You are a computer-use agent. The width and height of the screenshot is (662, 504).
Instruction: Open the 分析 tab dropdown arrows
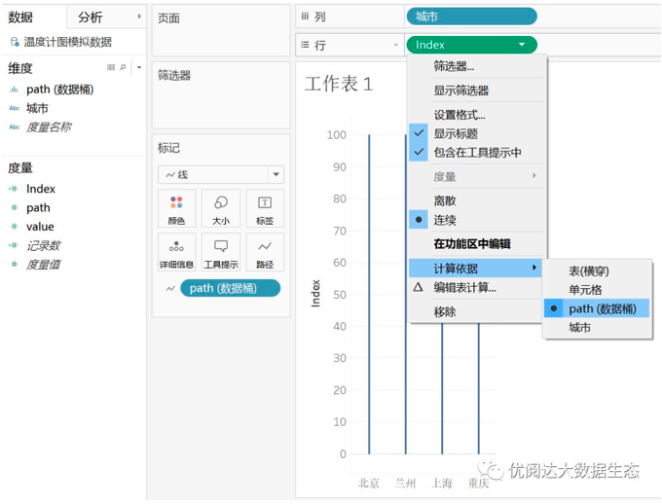pyautogui.click(x=139, y=17)
